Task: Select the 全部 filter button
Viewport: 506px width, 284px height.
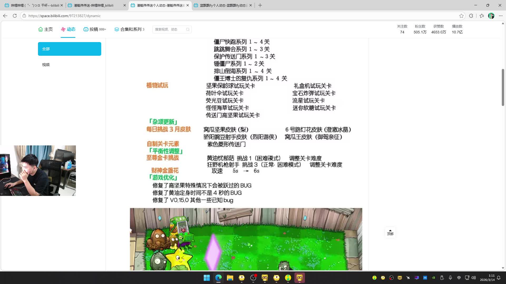Action: point(69,49)
